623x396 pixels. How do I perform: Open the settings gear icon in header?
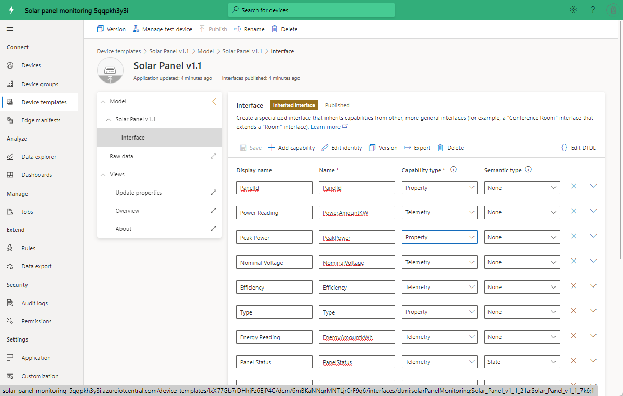573,10
